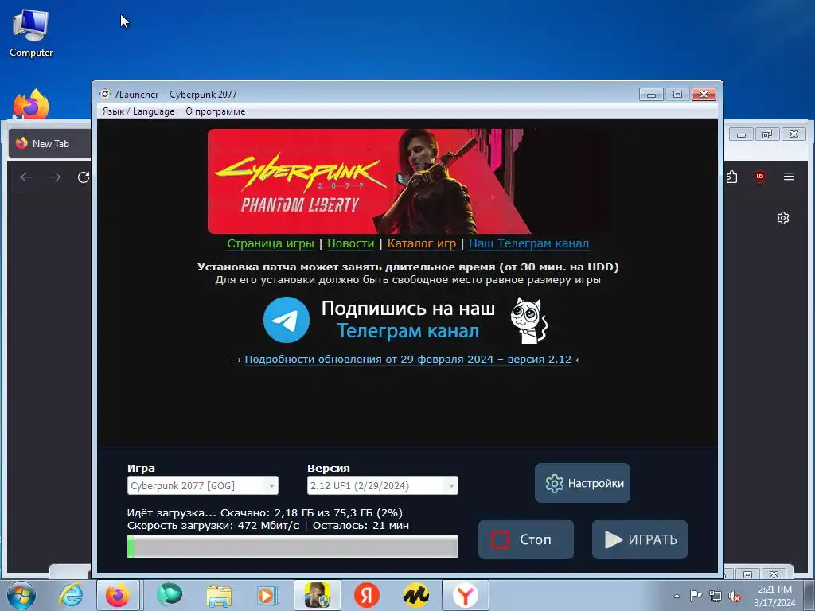Select the New Tab in Firefox

pyautogui.click(x=50, y=143)
